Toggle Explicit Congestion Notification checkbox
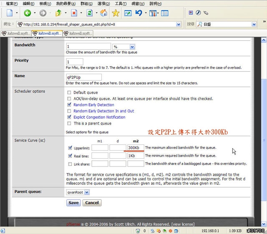267x234 pixels. 69,117
